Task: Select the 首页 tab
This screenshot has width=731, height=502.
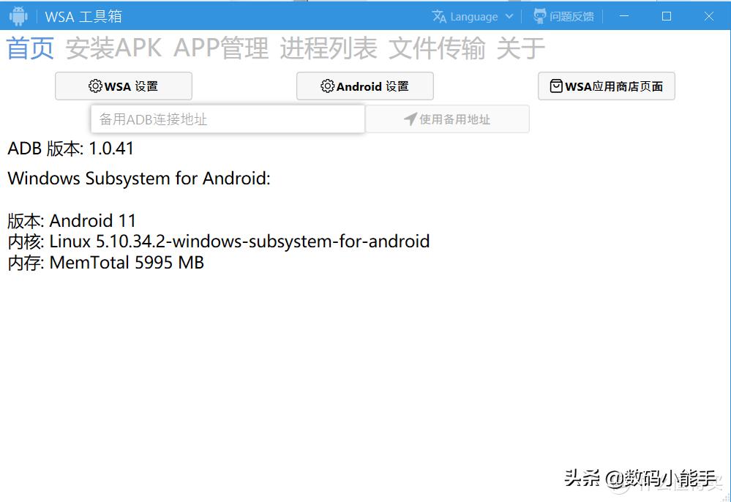Action: [x=29, y=48]
